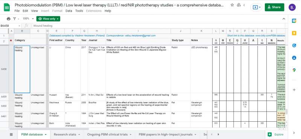The width and height of the screenshot is (301, 139).
Task: Click the print icon in toolbar
Action: [8, 19]
